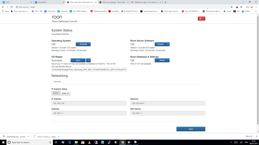Viewport: 259px width, 145px height.
Task: Save the networking settings
Action: 191,129
